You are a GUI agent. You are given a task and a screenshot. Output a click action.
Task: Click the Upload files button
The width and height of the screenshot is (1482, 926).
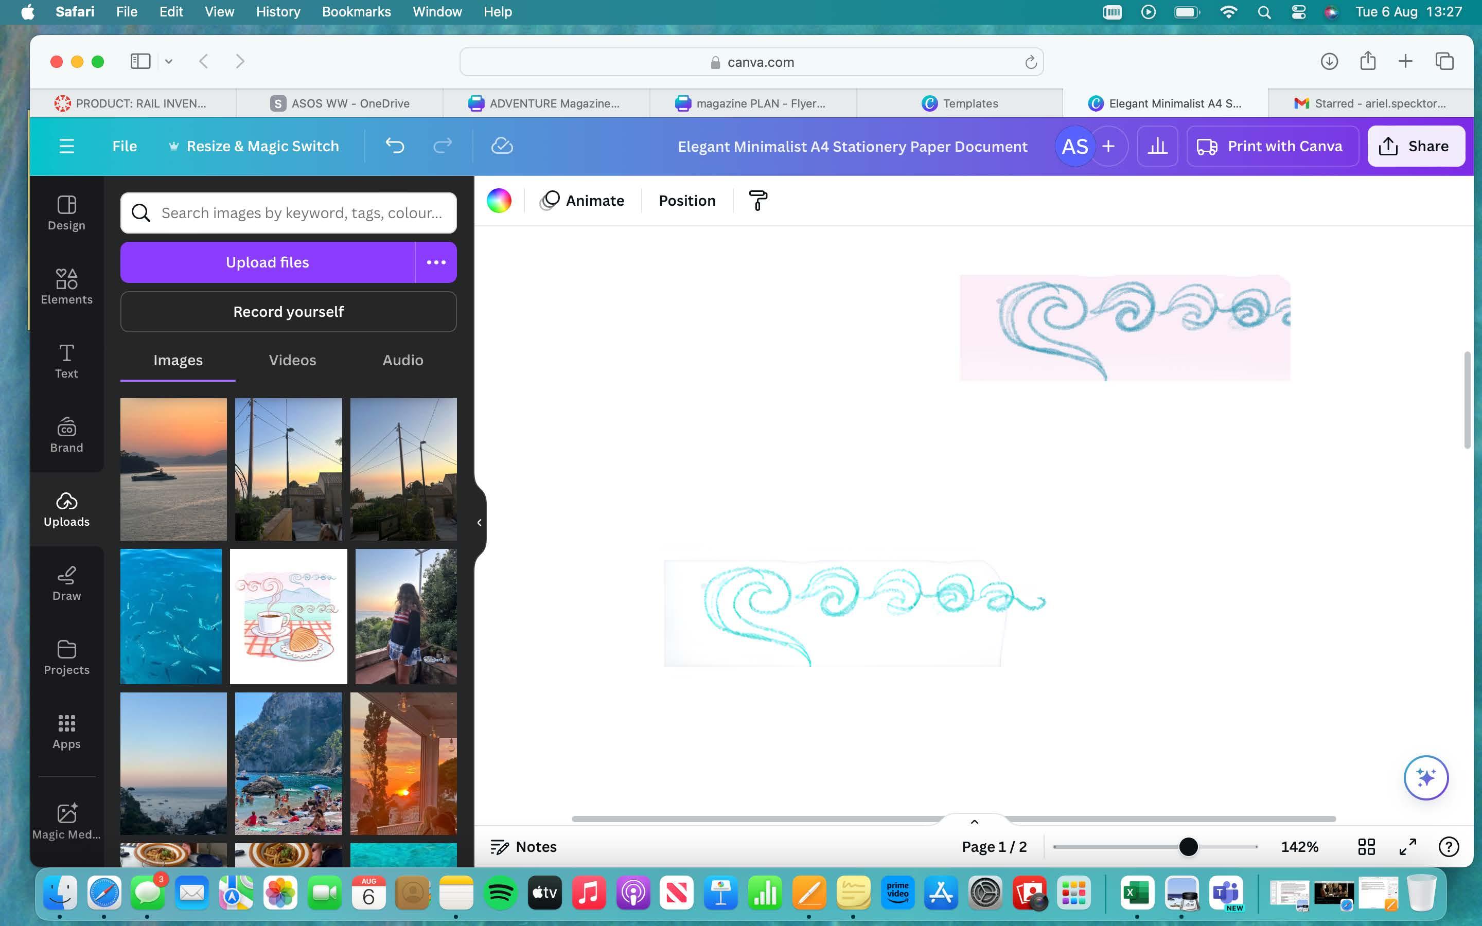267,262
